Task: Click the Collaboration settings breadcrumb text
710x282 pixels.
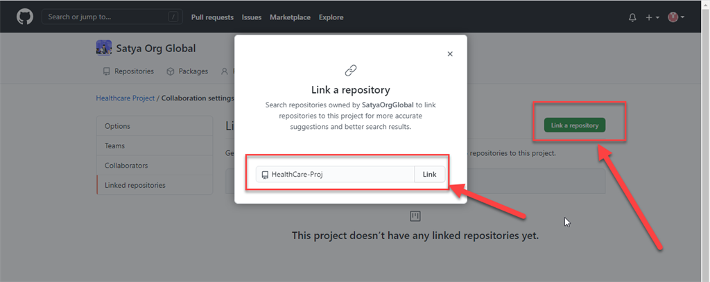Action: [198, 98]
